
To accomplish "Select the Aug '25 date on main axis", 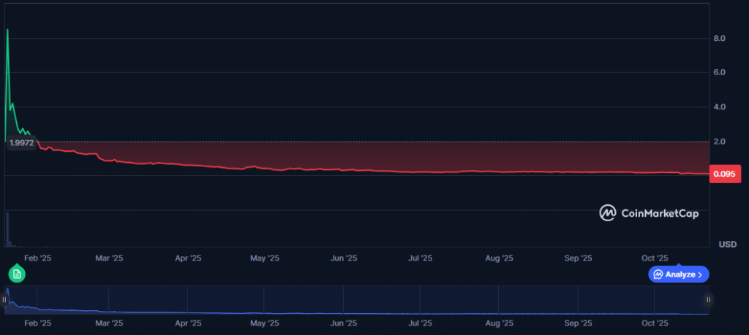I will [x=499, y=258].
